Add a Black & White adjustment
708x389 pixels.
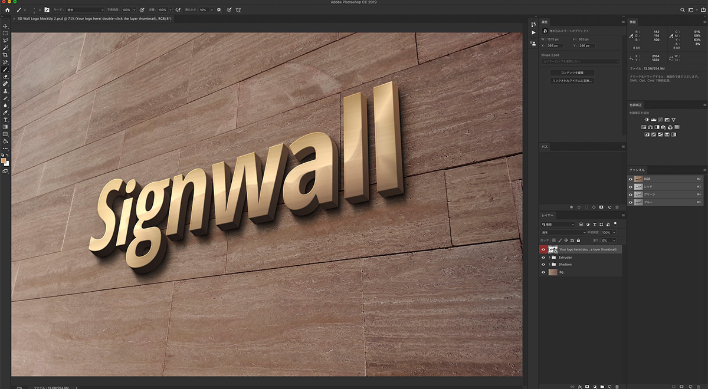point(657,127)
